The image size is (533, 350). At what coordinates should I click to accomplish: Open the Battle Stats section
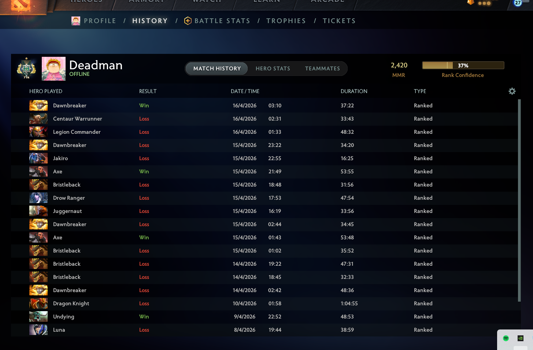222,21
